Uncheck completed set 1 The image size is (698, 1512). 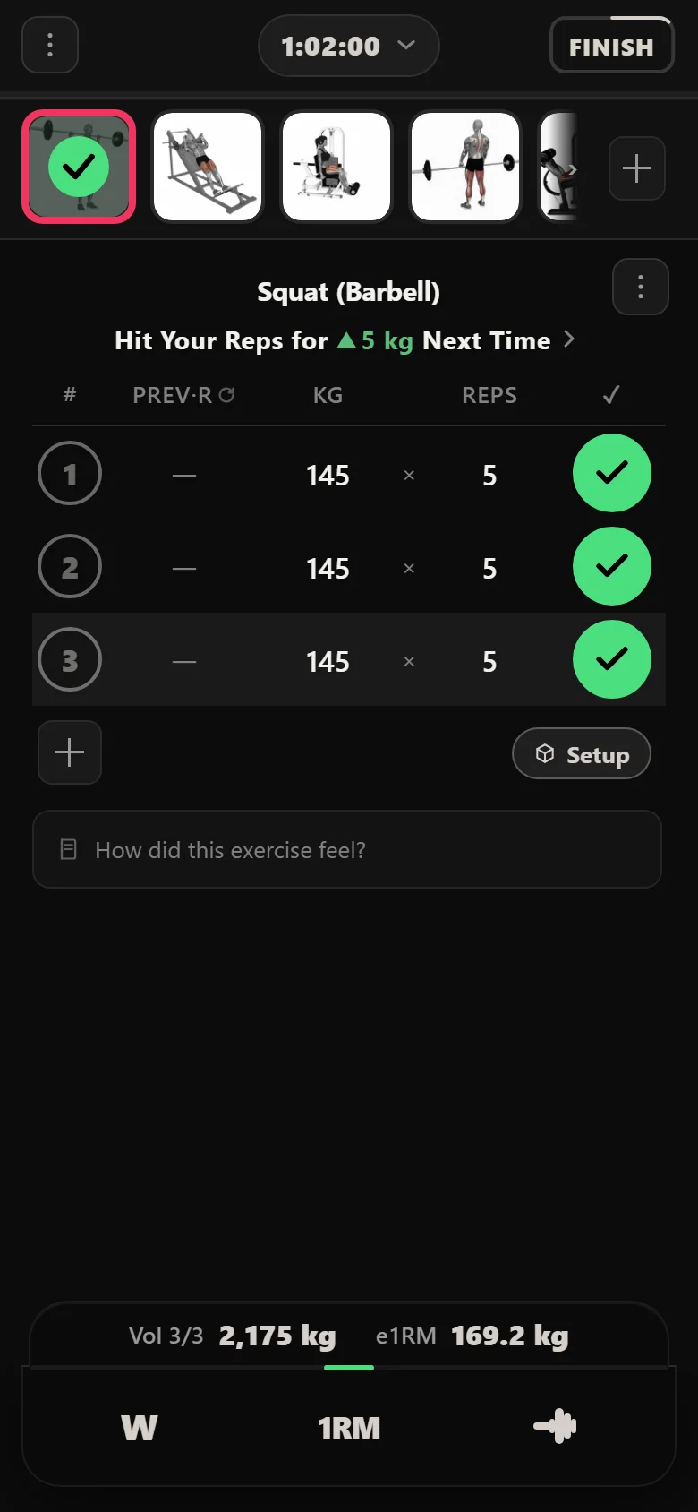pos(612,473)
